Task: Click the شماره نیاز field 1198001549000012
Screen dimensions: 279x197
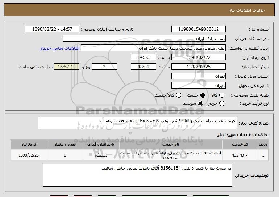Action: click(199, 29)
